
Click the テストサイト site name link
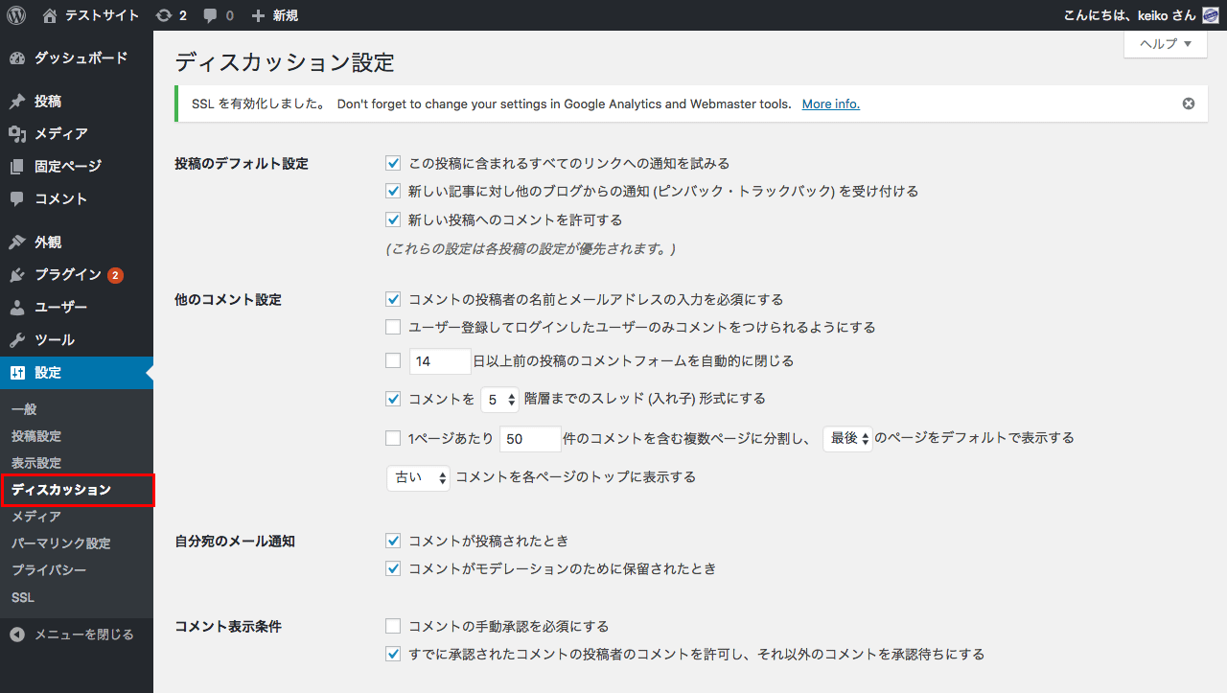point(102,15)
